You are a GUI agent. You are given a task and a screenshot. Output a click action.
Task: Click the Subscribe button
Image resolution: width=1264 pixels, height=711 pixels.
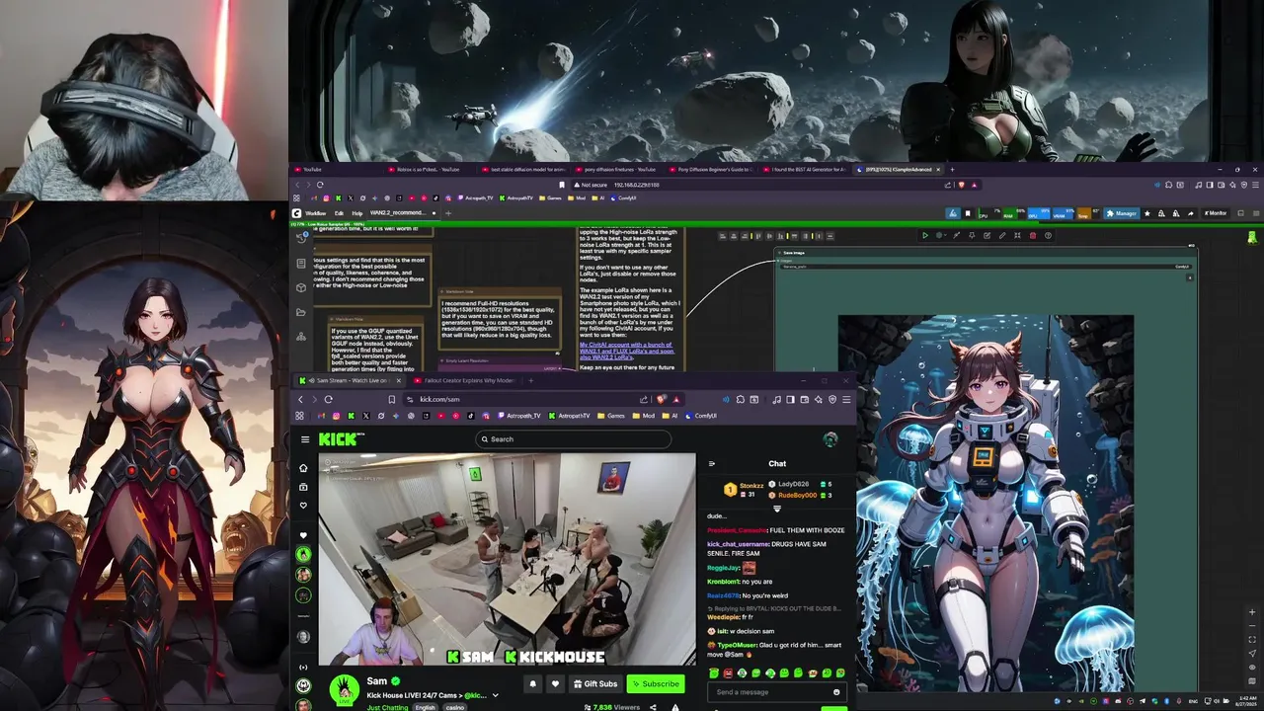656,683
